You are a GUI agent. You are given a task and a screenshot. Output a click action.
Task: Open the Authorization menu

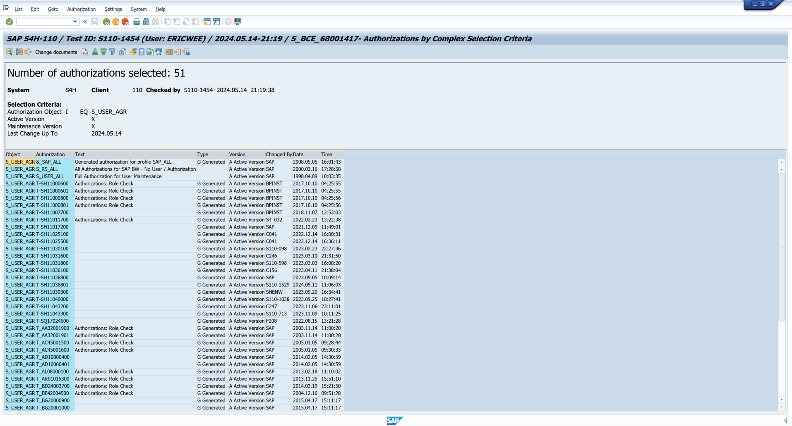point(81,9)
